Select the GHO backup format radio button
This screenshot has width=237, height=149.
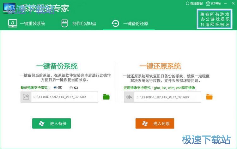coord(55,87)
